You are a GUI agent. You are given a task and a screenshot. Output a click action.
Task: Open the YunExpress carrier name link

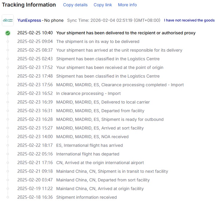(x=29, y=20)
